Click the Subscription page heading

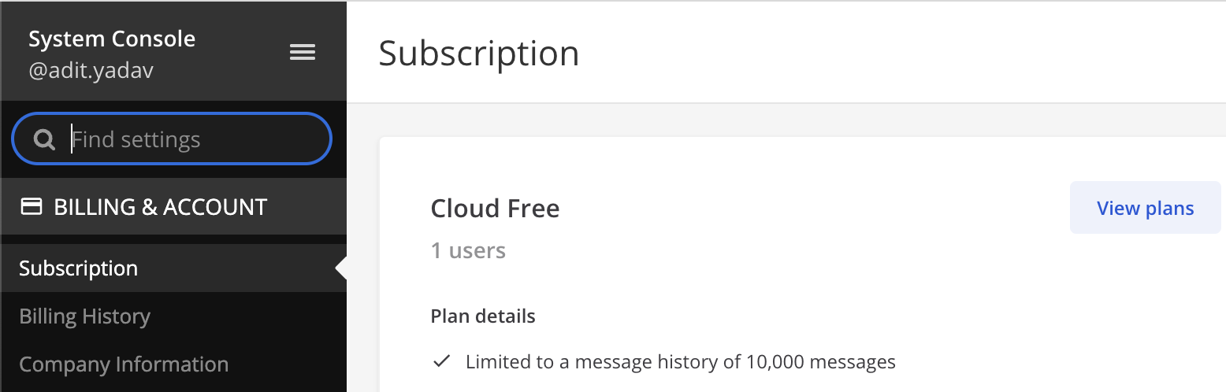pos(479,54)
